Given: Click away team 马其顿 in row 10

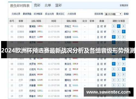Looking at the screenshot, I should 68,75.
